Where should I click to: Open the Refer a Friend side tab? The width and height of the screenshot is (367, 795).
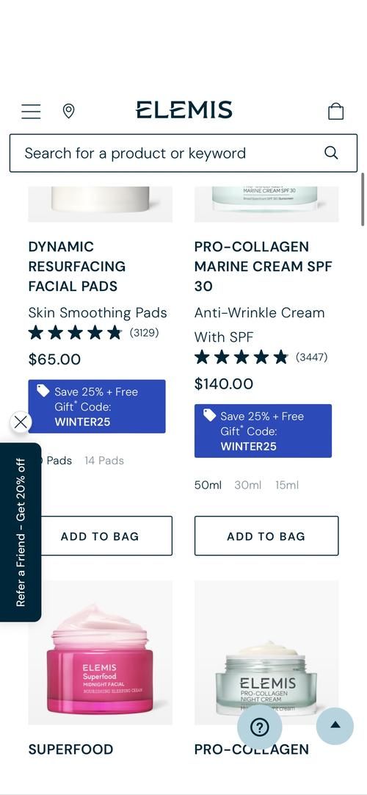21,533
